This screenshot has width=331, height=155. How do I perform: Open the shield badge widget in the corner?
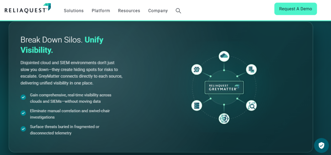[321, 145]
